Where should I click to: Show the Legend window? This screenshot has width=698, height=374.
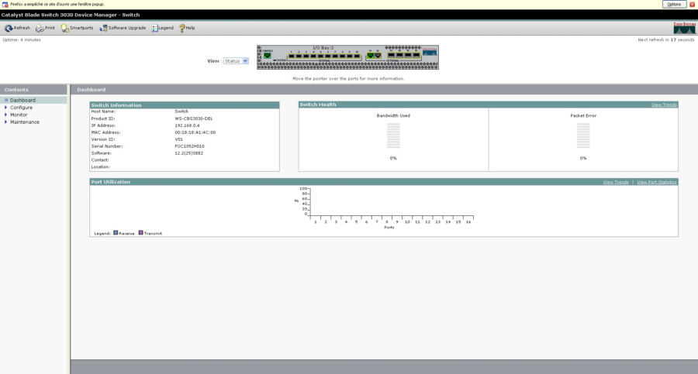pos(163,28)
